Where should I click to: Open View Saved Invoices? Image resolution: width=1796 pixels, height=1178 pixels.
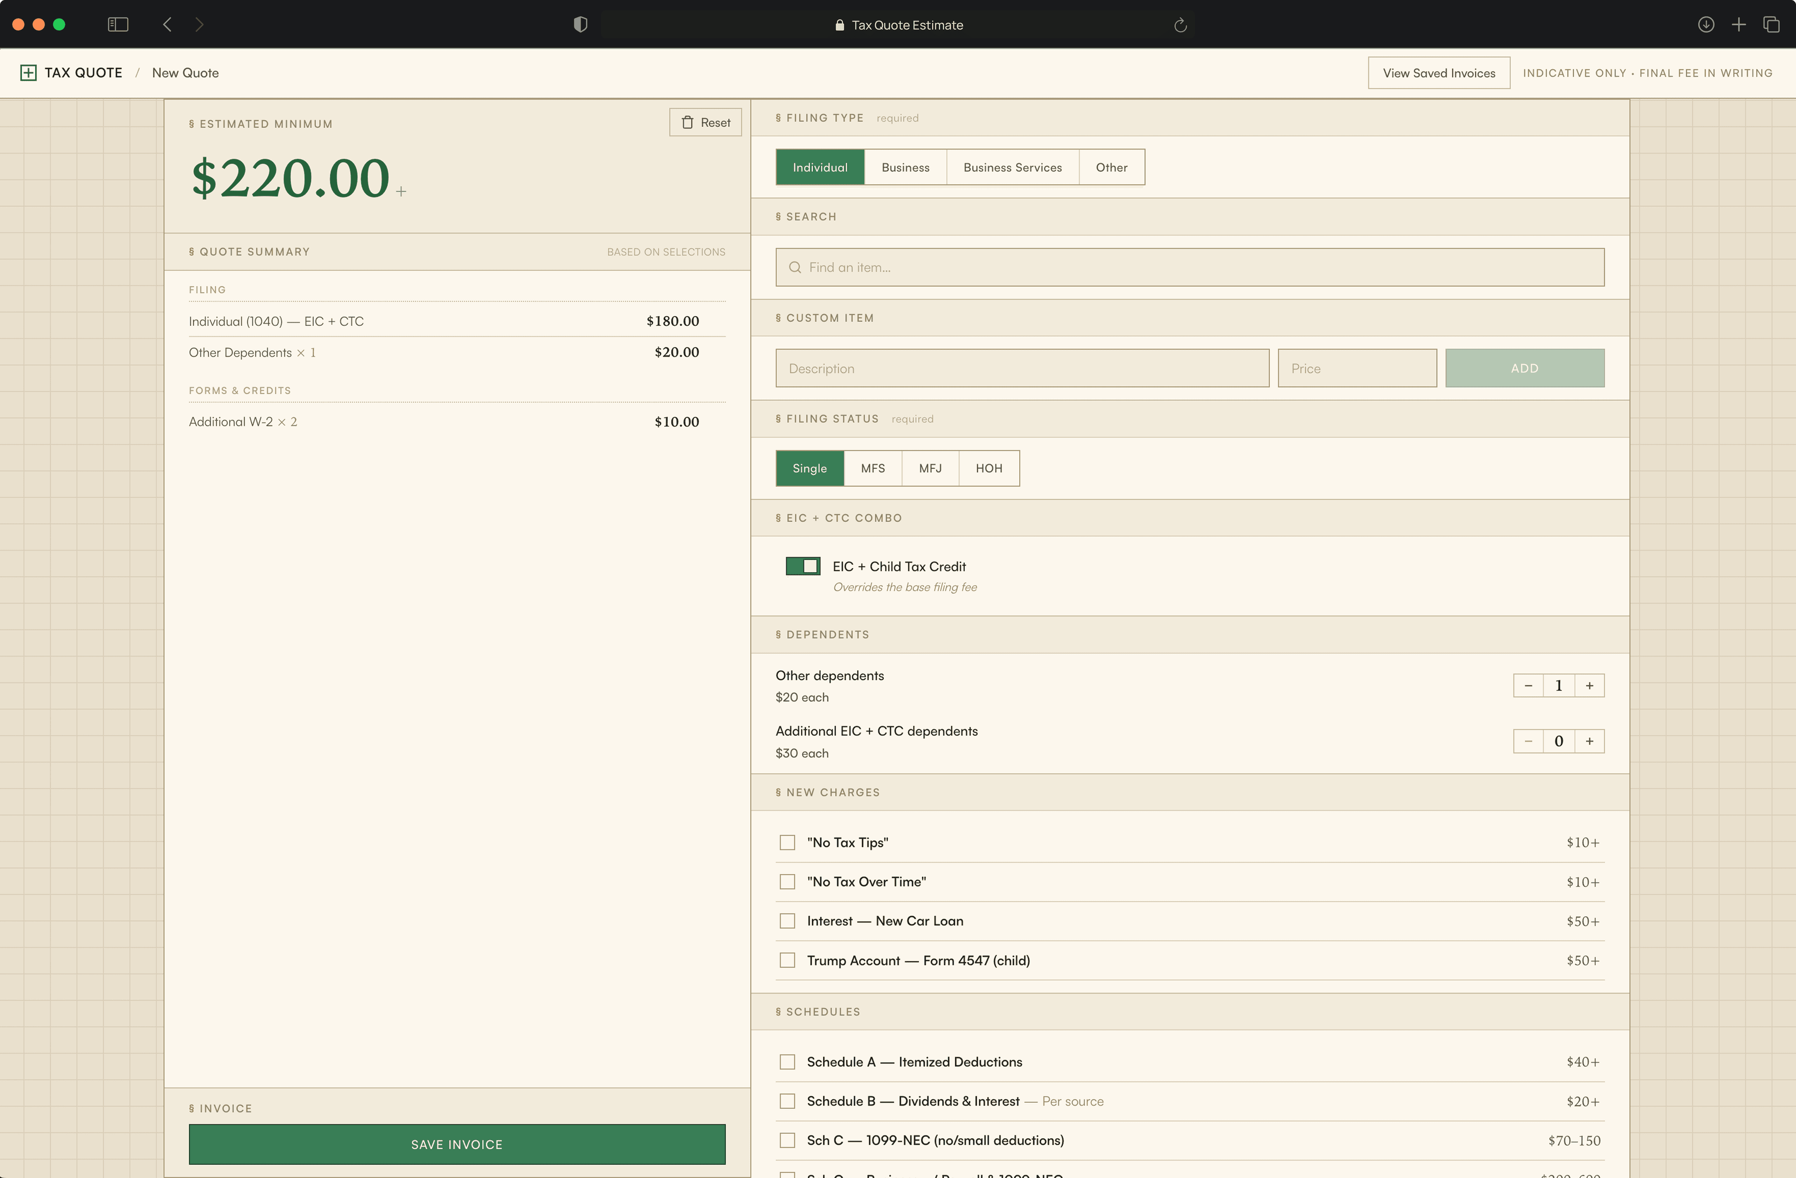1438,73
